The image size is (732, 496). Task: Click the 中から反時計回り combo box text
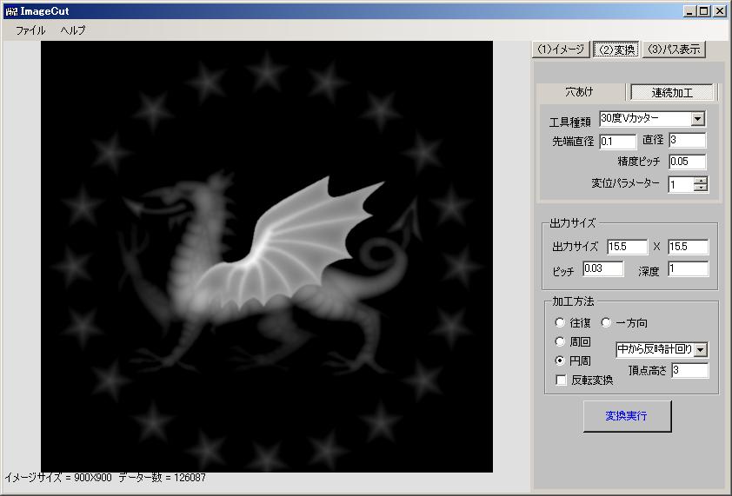655,349
